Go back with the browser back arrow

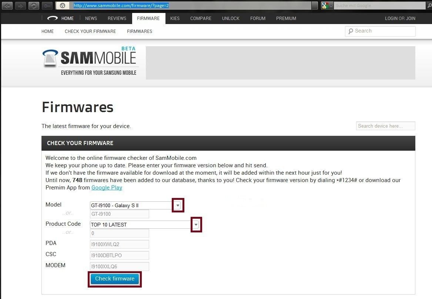click(7, 6)
